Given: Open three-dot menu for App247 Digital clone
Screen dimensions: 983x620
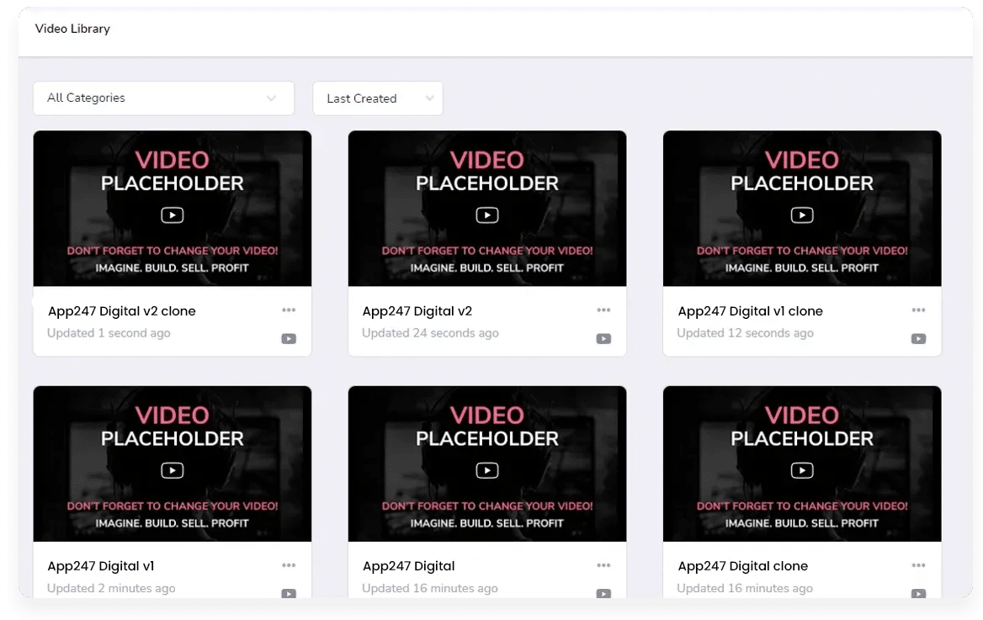Looking at the screenshot, I should [x=918, y=566].
